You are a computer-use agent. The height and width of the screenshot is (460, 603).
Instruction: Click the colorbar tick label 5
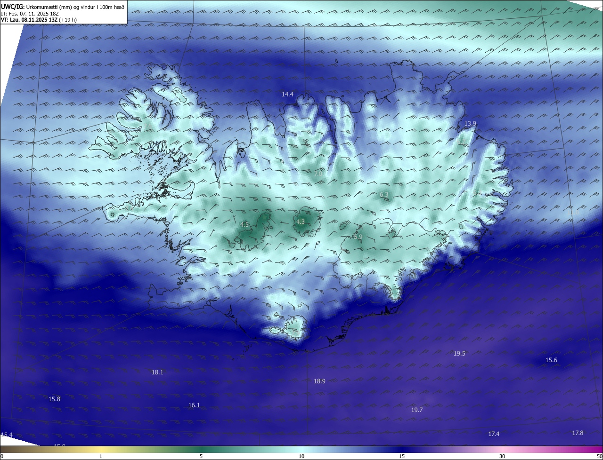(x=201, y=457)
